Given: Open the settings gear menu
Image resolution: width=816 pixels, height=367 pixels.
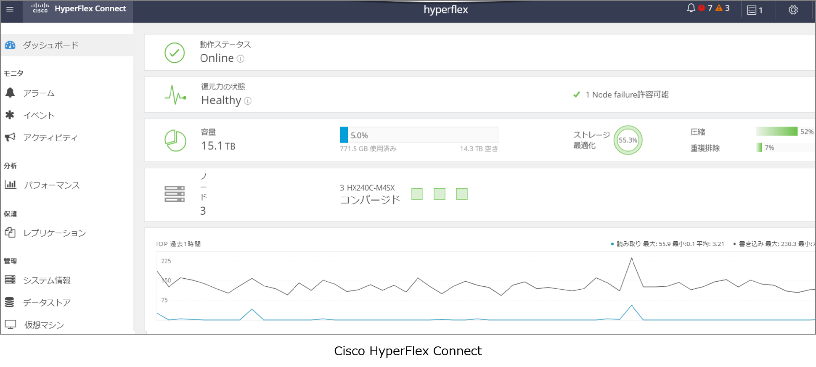Looking at the screenshot, I should (x=793, y=10).
